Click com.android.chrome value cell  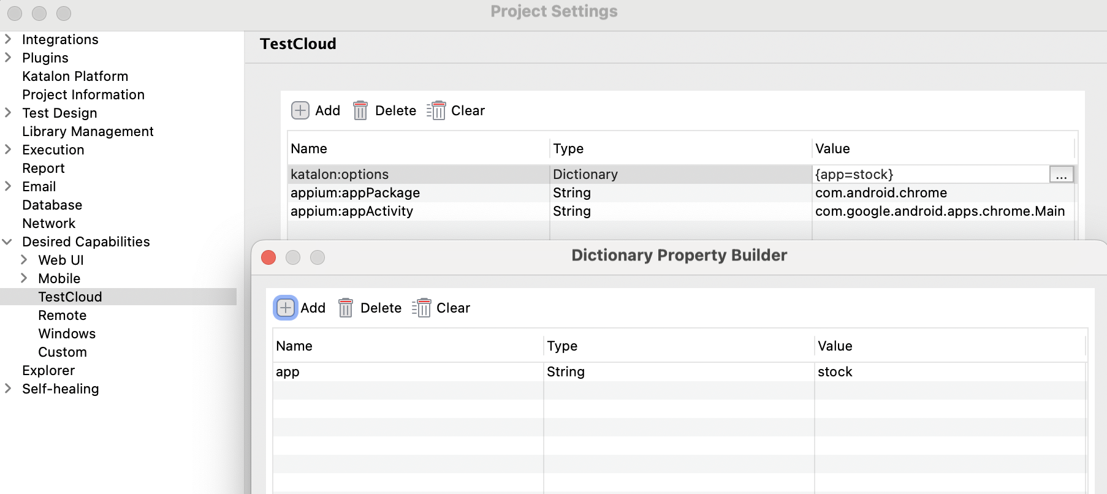click(943, 193)
